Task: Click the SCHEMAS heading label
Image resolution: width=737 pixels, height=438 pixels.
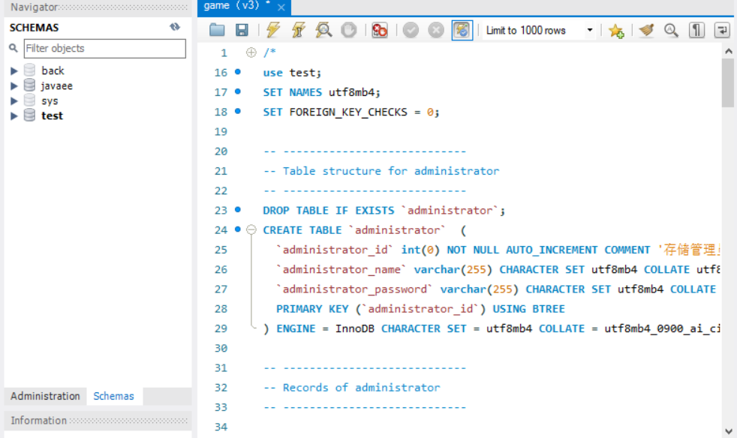Action: point(34,28)
